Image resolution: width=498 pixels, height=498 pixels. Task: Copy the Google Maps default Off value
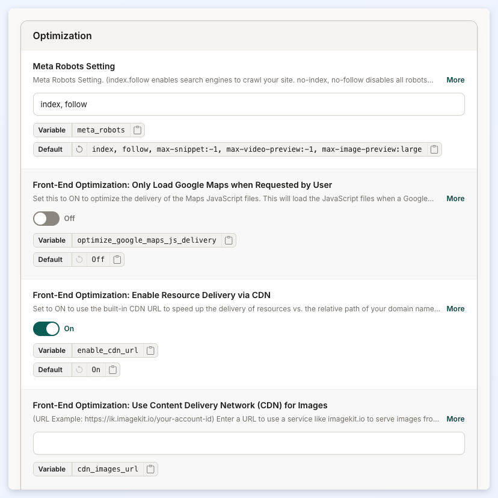pyautogui.click(x=117, y=260)
